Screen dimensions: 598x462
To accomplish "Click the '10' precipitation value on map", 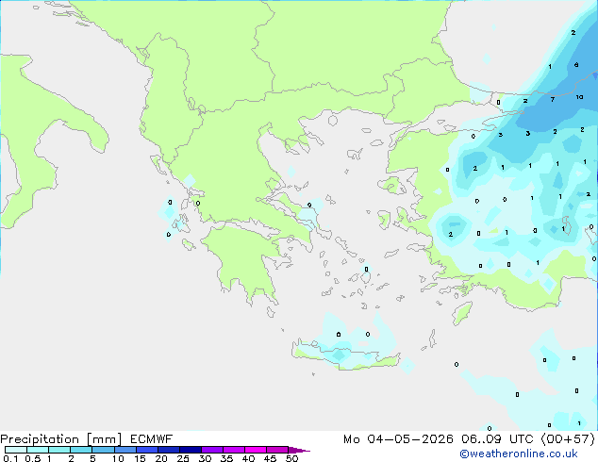I will coord(579,97).
